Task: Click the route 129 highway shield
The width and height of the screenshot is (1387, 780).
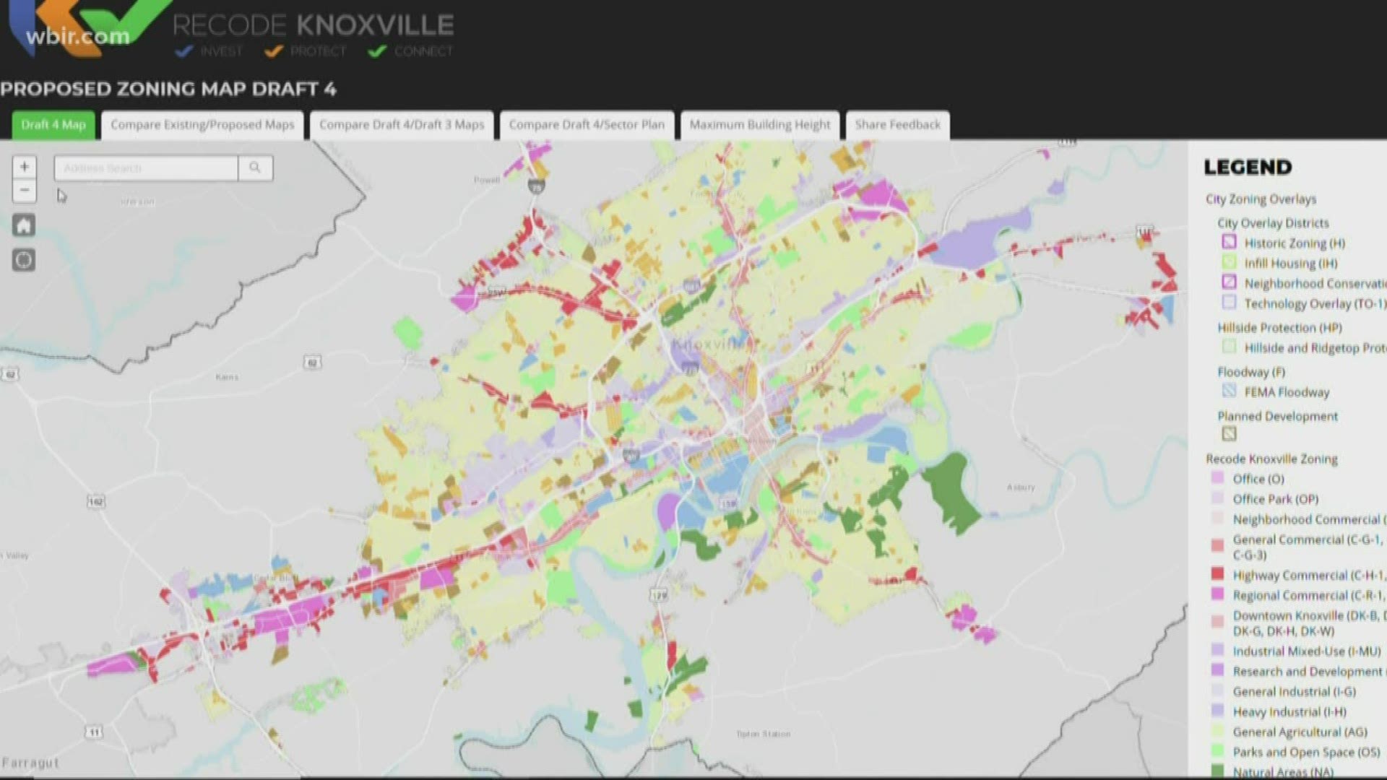Action: point(658,595)
